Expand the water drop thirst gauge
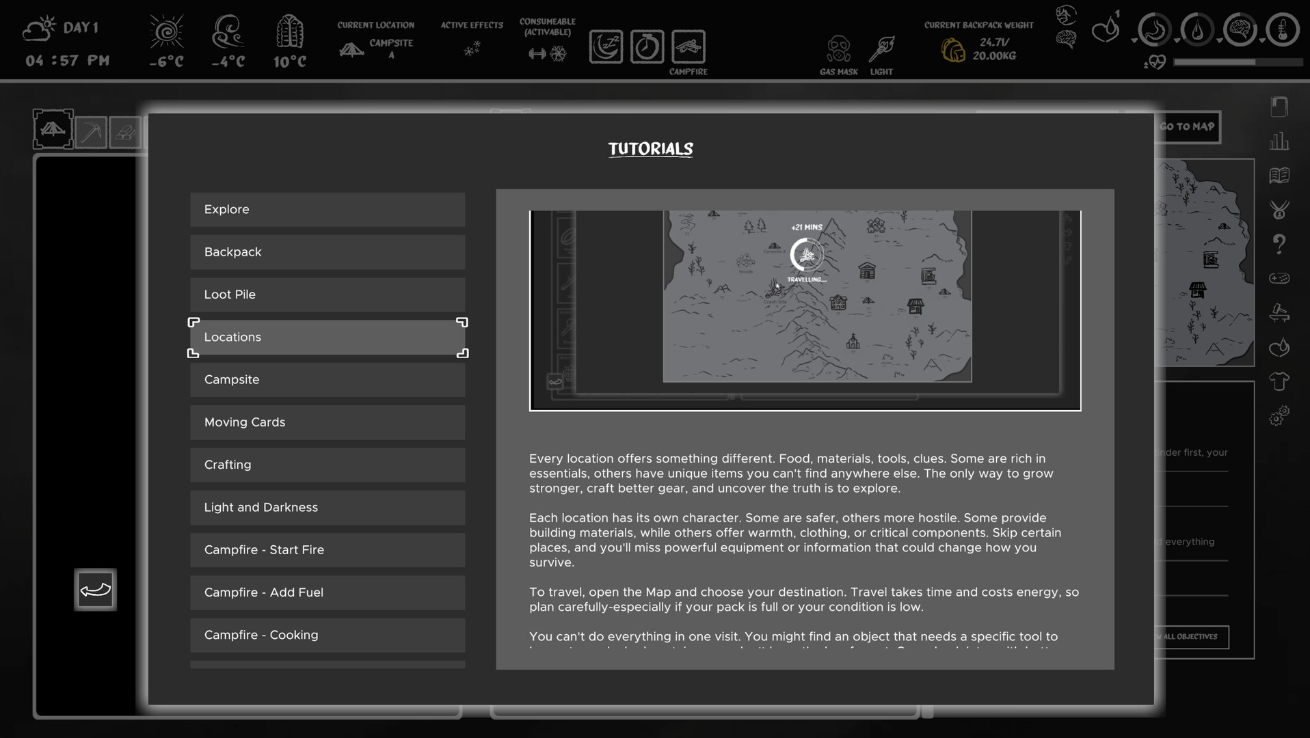 (x=1197, y=31)
